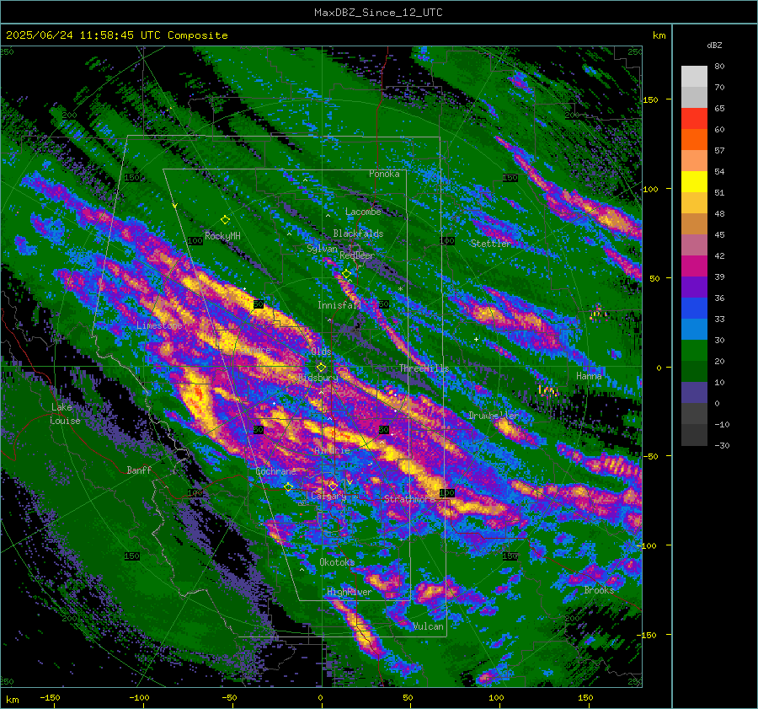Click the diamond marker directly above Calgary label

(x=333, y=486)
